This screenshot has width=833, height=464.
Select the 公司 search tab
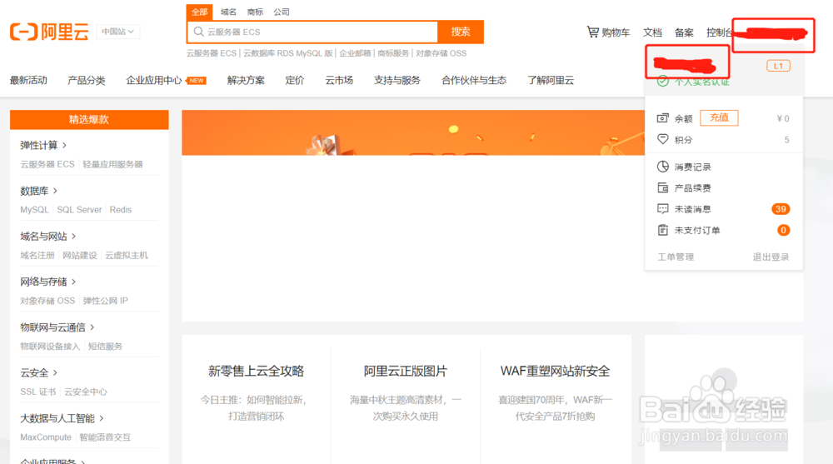(282, 12)
